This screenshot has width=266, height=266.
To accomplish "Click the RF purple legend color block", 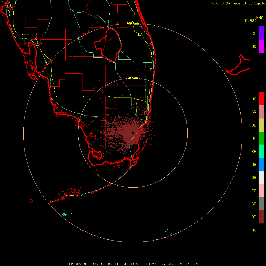I will (261, 33).
